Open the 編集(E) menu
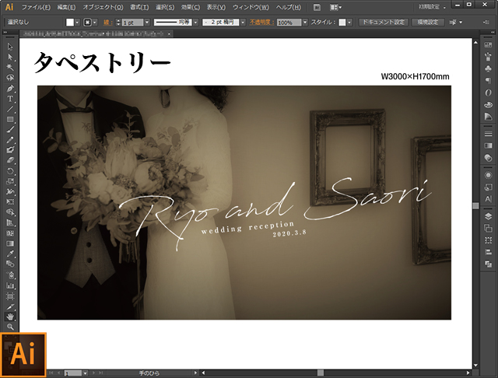 [66, 7]
